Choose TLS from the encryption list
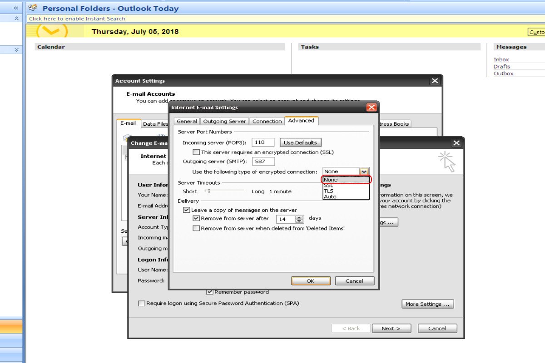The image size is (545, 363). pyautogui.click(x=346, y=191)
